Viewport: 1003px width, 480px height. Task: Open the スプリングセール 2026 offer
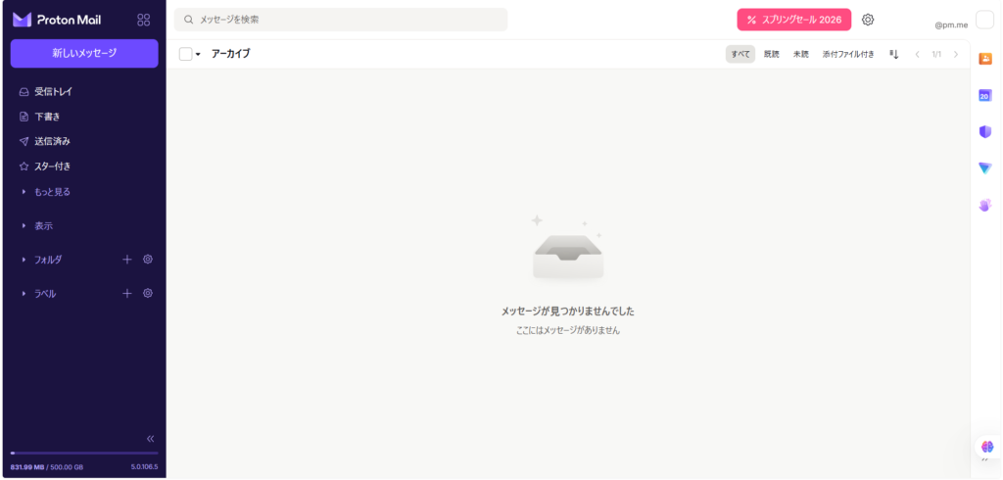pos(793,20)
